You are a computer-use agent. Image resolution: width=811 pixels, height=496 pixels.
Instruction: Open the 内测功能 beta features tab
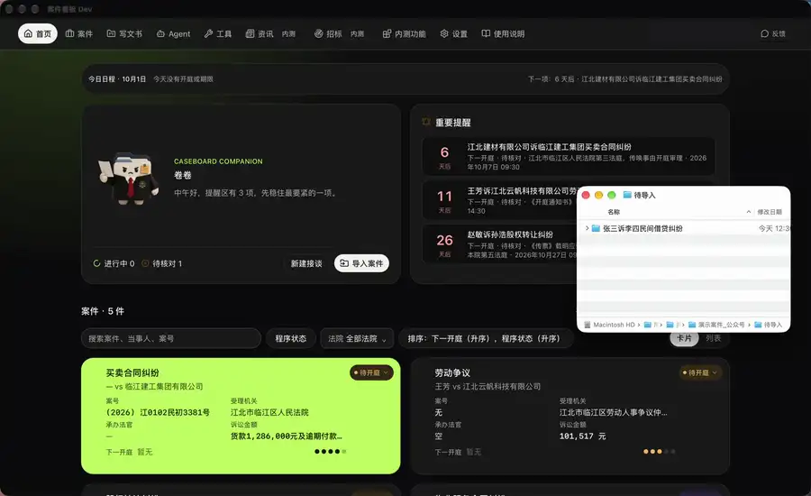(x=404, y=33)
